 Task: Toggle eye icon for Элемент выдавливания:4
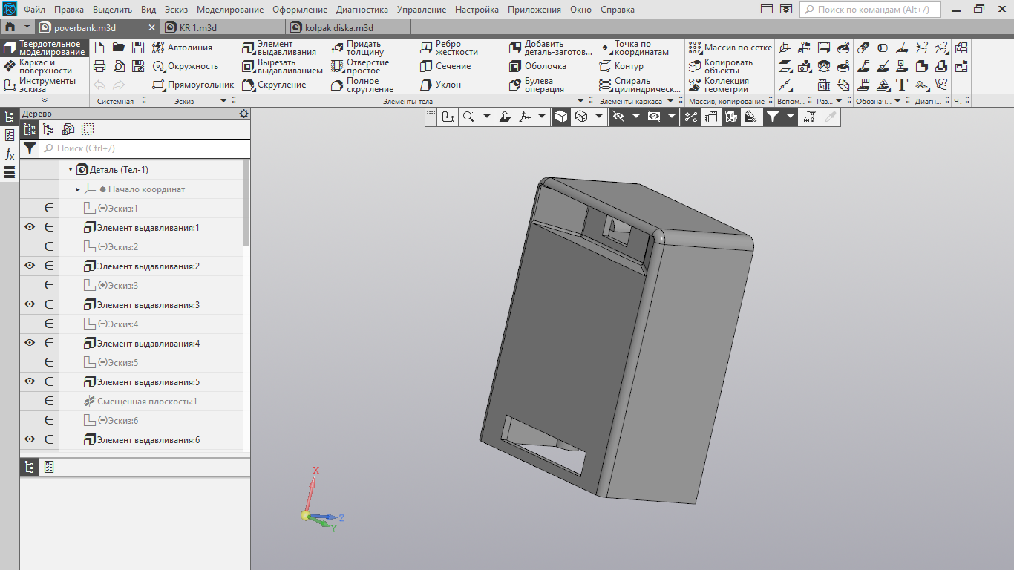tap(30, 343)
